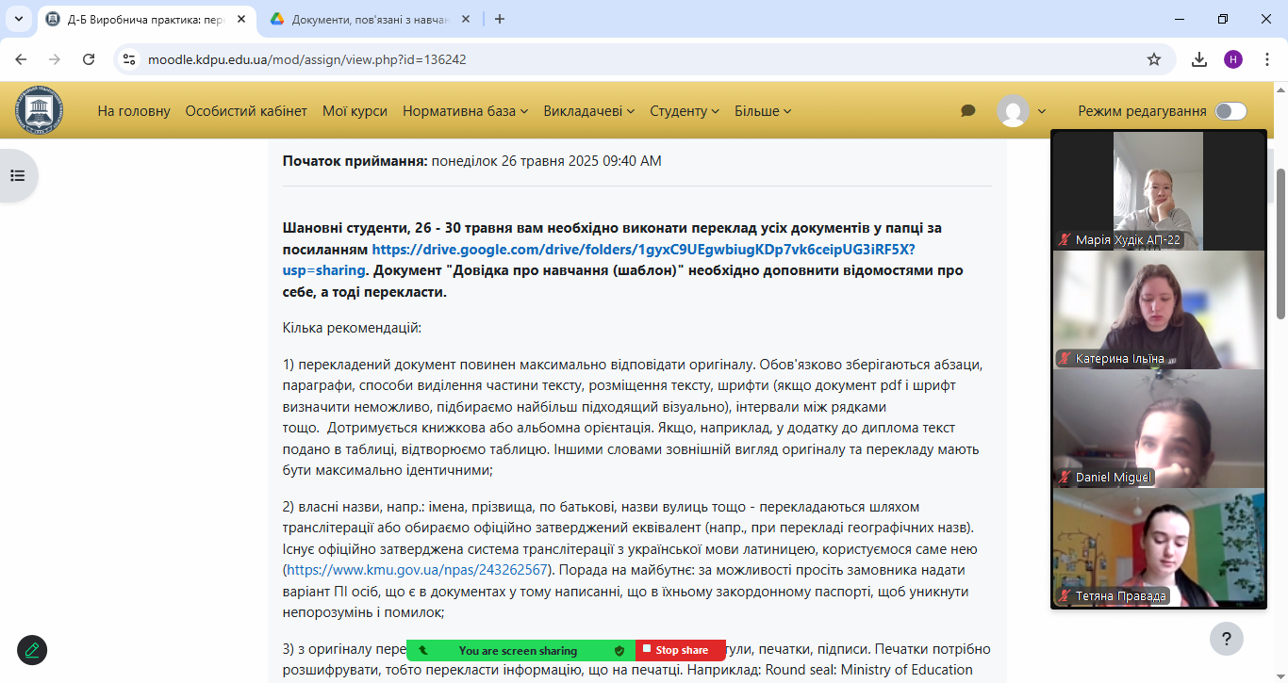The height and width of the screenshot is (683, 1288).
Task: Expand the Нормативна база dropdown menu
Action: pos(465,111)
